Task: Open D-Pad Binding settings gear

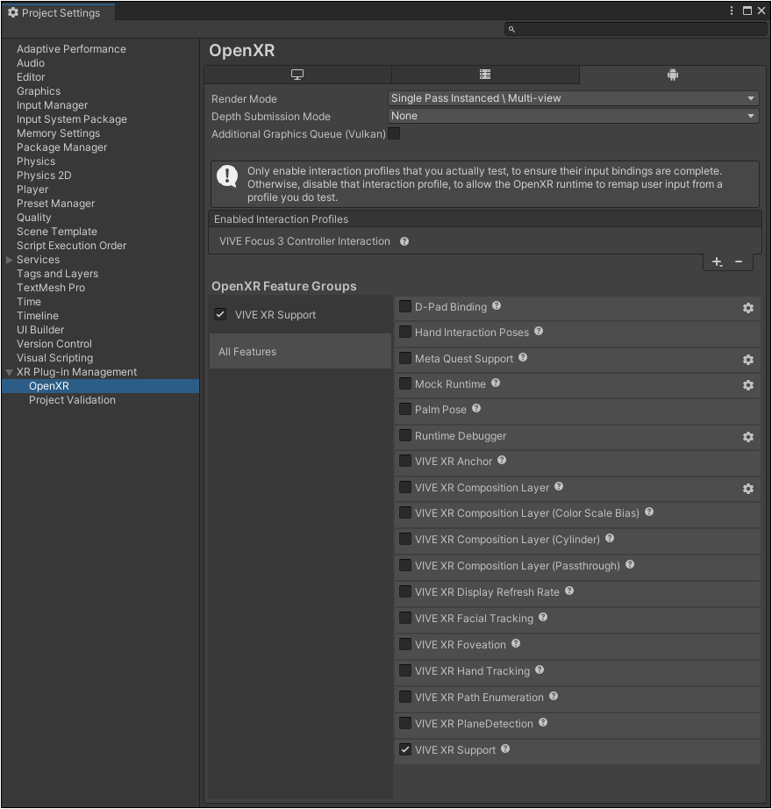Action: click(748, 308)
